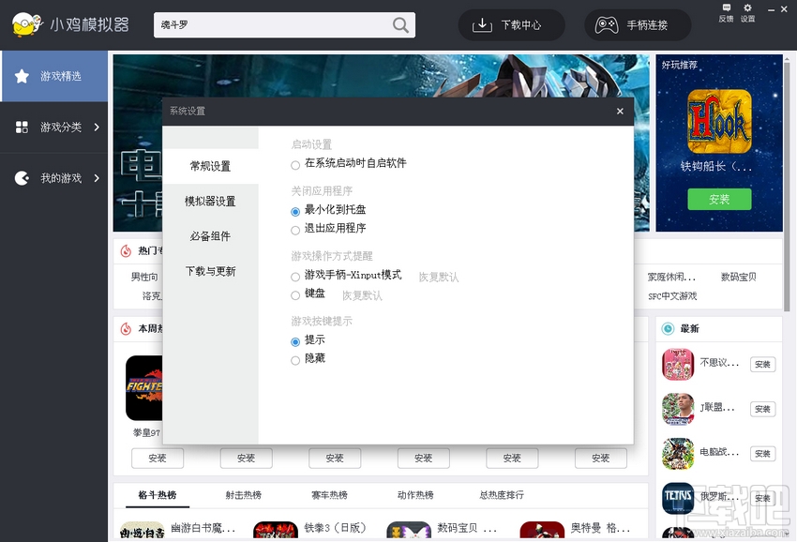Screen dimensions: 797x542
Task: Switch to the 模拟器设置 settings section
Action: click(x=210, y=200)
